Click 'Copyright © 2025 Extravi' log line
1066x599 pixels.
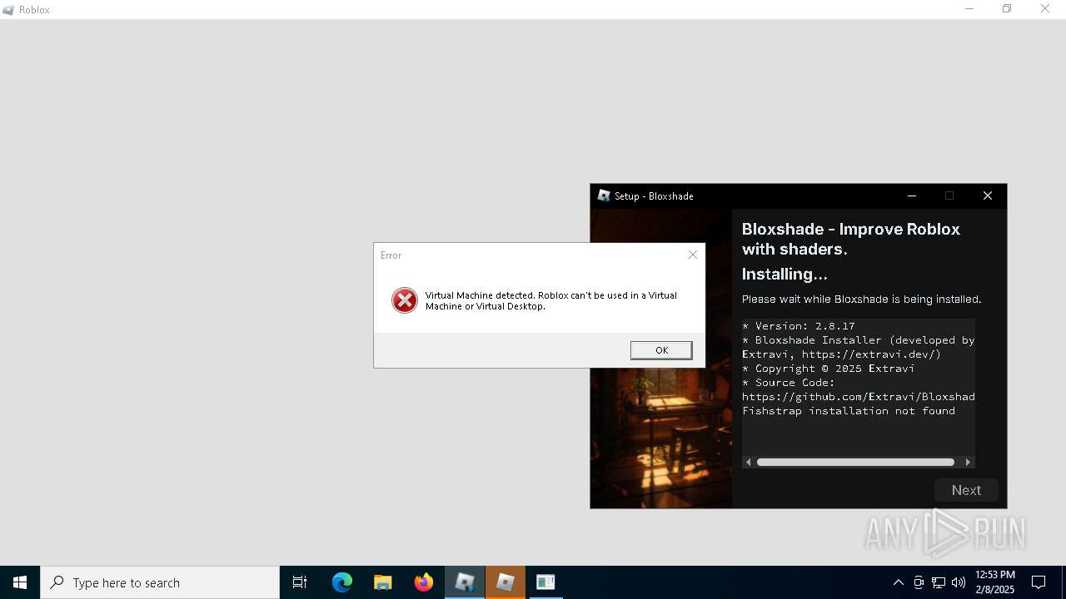point(829,369)
